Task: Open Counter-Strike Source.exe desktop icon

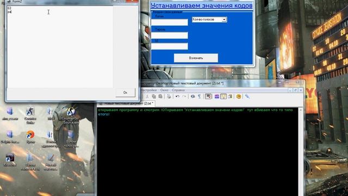Action: 71,115
